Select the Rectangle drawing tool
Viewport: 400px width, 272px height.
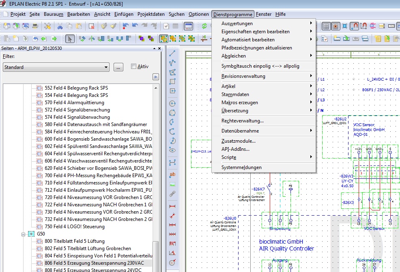pyautogui.click(x=172, y=81)
